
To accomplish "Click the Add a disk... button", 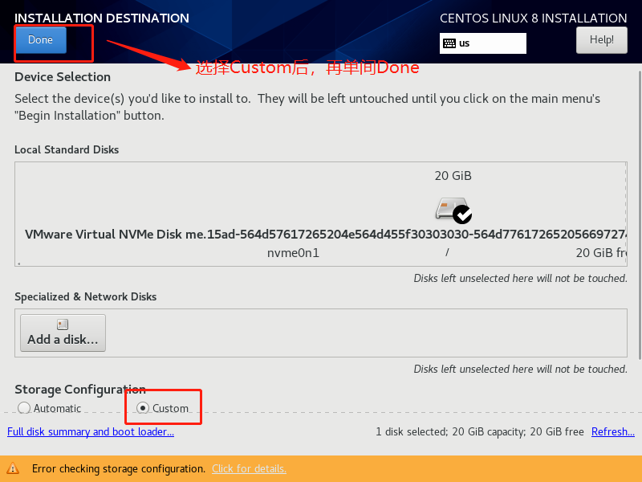I will point(63,333).
